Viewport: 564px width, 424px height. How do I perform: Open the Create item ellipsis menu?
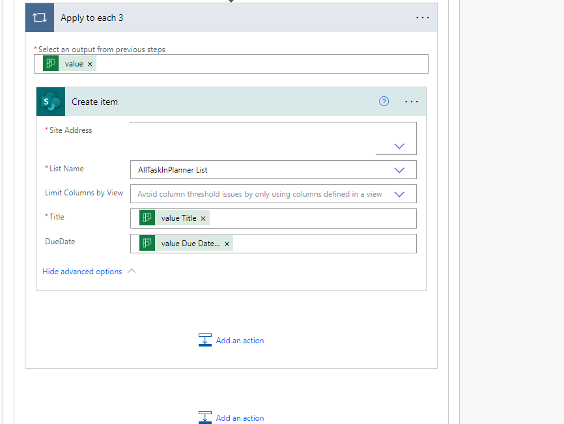411,101
